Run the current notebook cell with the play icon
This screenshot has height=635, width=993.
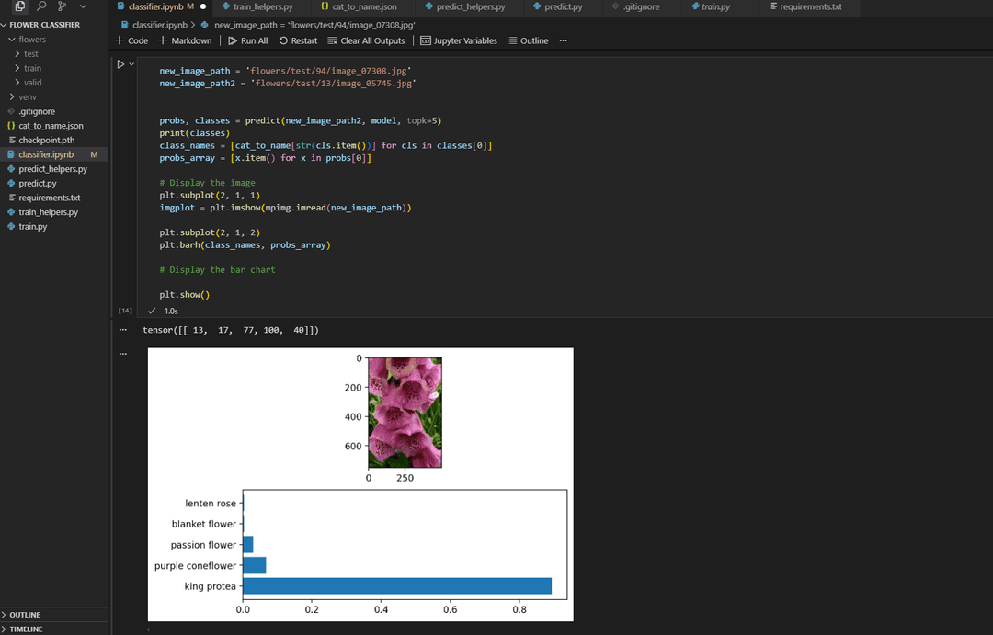click(120, 63)
